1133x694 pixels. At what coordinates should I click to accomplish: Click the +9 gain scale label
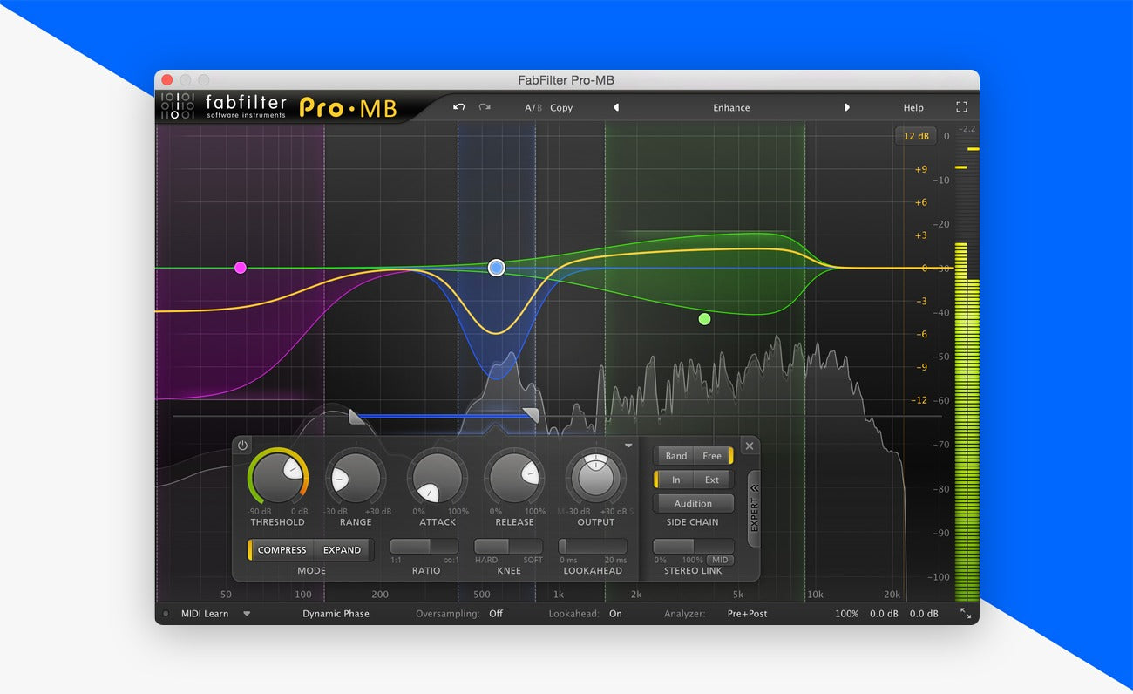921,169
